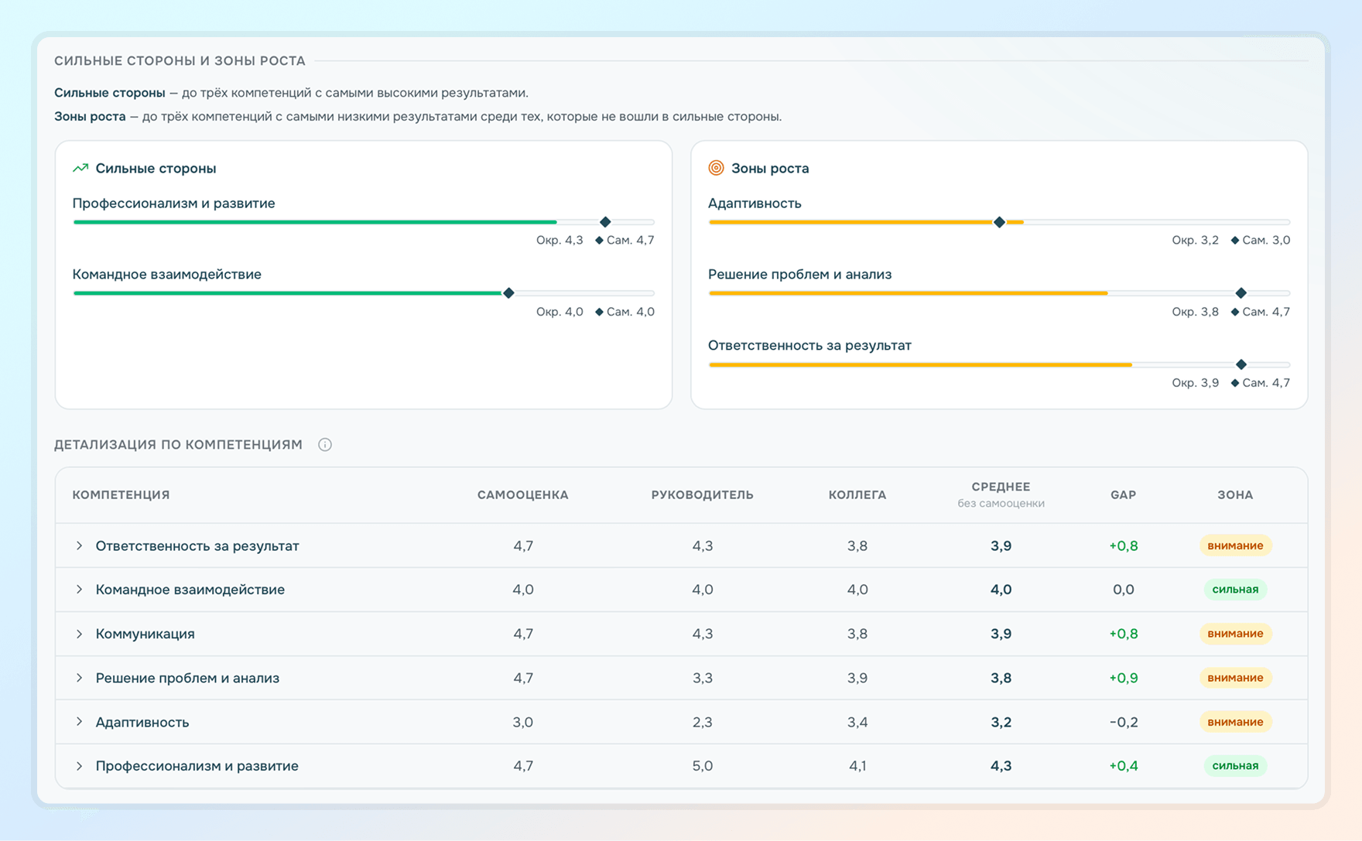Click the Самооценка column header
The height and width of the screenshot is (841, 1362).
click(523, 494)
